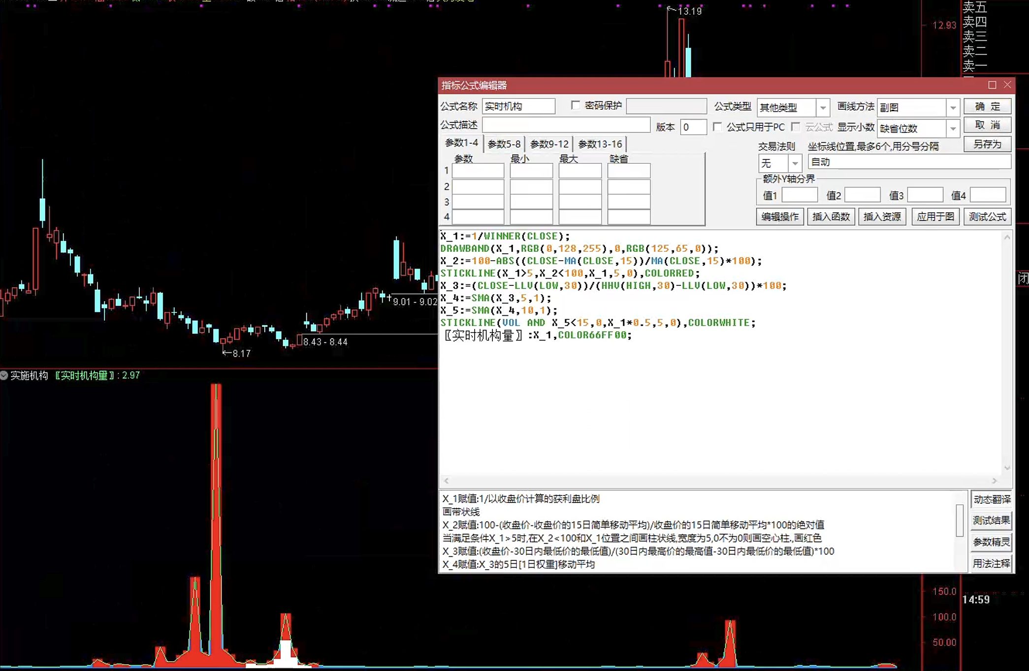Screen dimensions: 1029x671
Task: Switch to the 参数1-4 tab
Action: (x=461, y=143)
